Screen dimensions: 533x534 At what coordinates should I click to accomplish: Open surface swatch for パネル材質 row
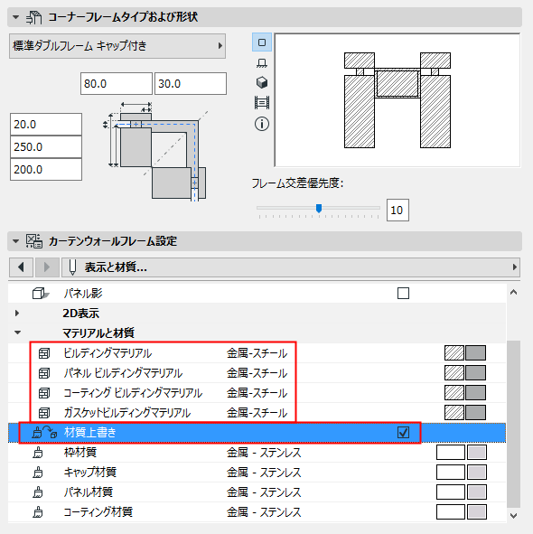(462, 492)
